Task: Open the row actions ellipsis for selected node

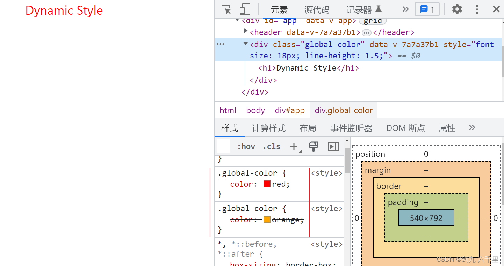Action: (221, 44)
